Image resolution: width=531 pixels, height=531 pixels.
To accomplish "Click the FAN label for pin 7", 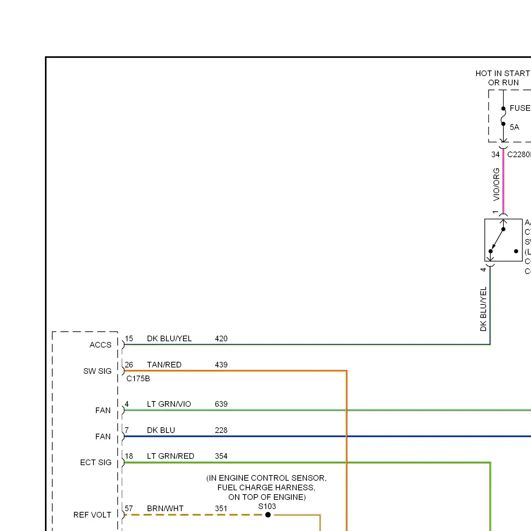I will (103, 436).
